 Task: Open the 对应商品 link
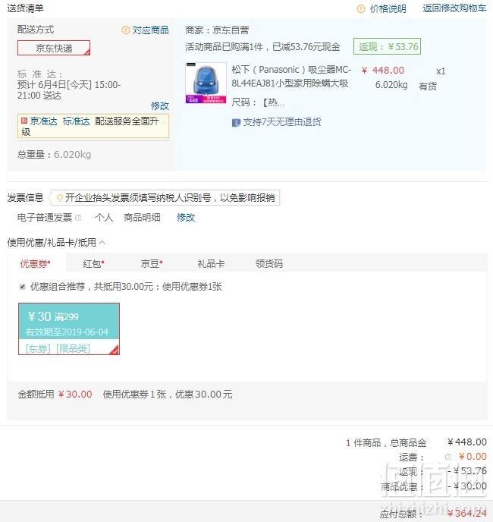(150, 30)
